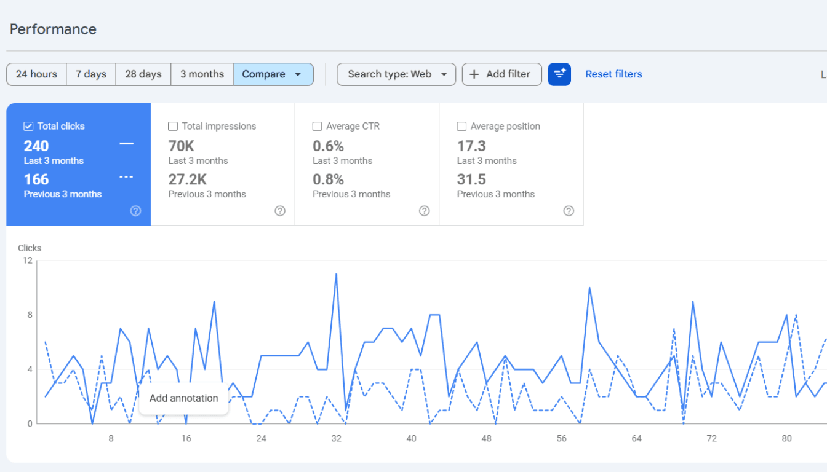Choose Add annotation from the popup
The width and height of the screenshot is (827, 472).
tap(184, 398)
